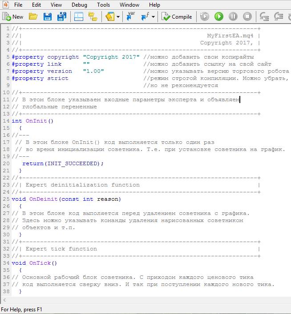Compile the MyFirstEA code
The image size is (291, 314).
pyautogui.click(x=177, y=17)
